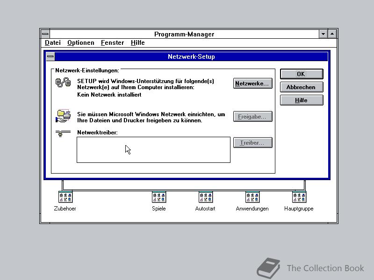Confirm the dialog with OK
The height and width of the screenshot is (280, 374).
302,74
